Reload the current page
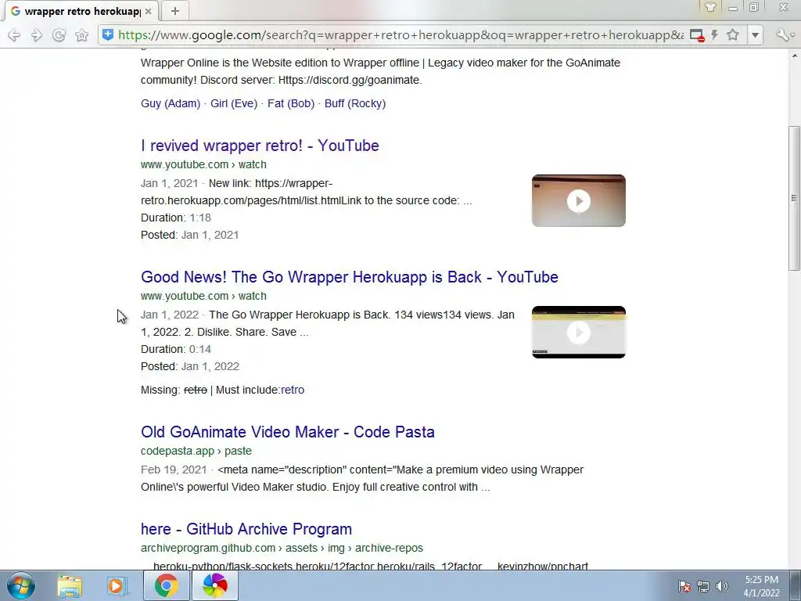This screenshot has width=801, height=601. click(59, 35)
